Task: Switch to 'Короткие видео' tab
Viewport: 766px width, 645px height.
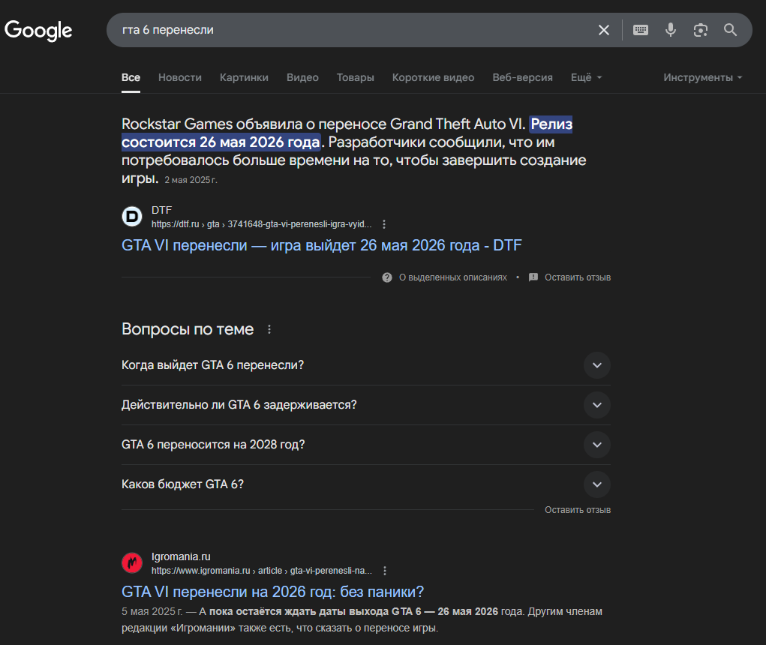Action: pos(433,78)
